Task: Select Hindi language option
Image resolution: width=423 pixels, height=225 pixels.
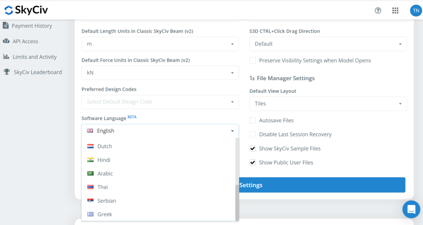Action: (x=158, y=160)
